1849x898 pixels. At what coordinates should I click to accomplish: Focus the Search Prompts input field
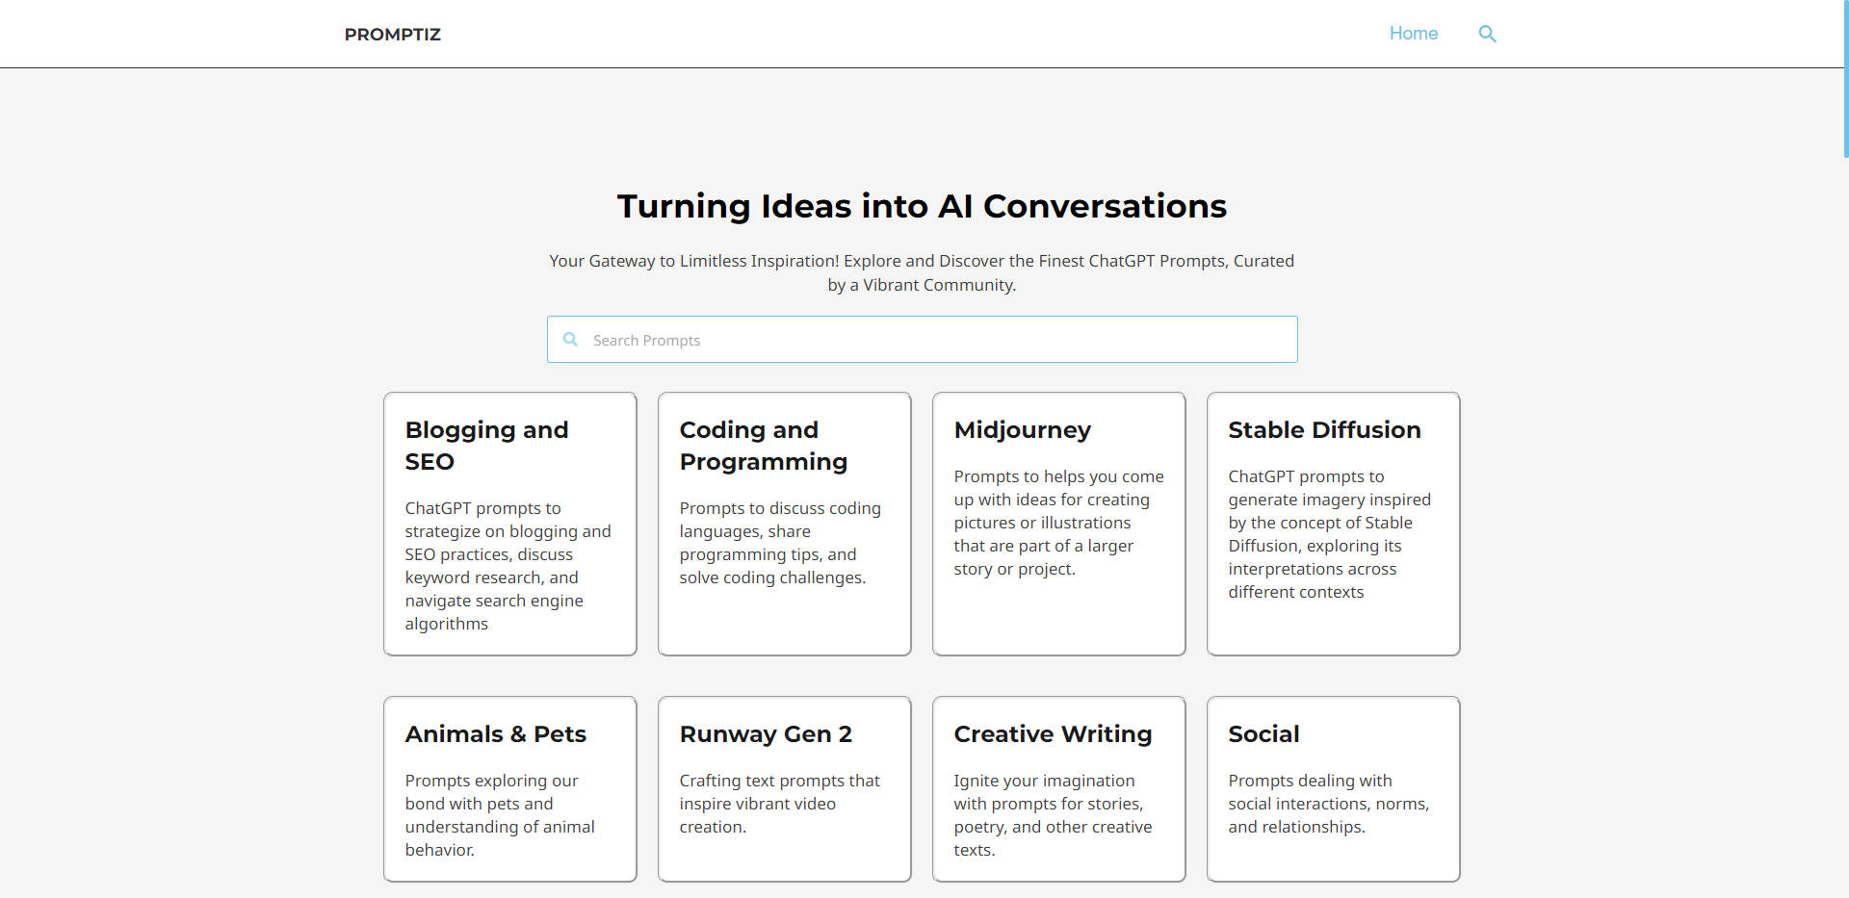[934, 340]
